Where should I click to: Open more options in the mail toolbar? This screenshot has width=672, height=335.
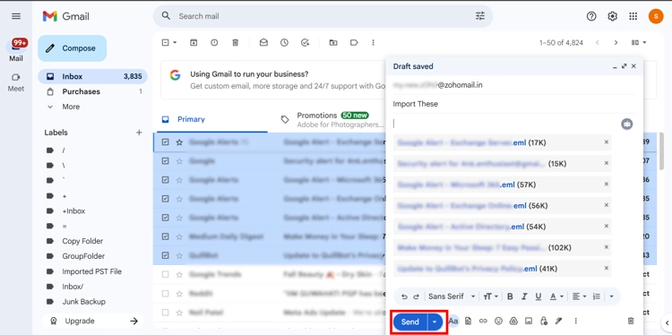pos(373,42)
